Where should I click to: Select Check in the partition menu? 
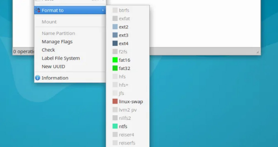48,50
